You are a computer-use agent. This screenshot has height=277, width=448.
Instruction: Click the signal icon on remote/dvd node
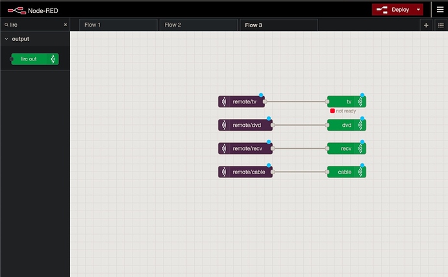point(224,125)
